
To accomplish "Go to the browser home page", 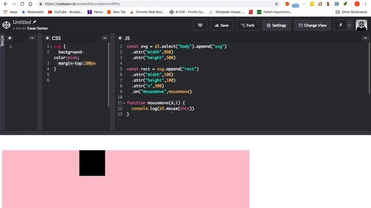I will (30, 4).
